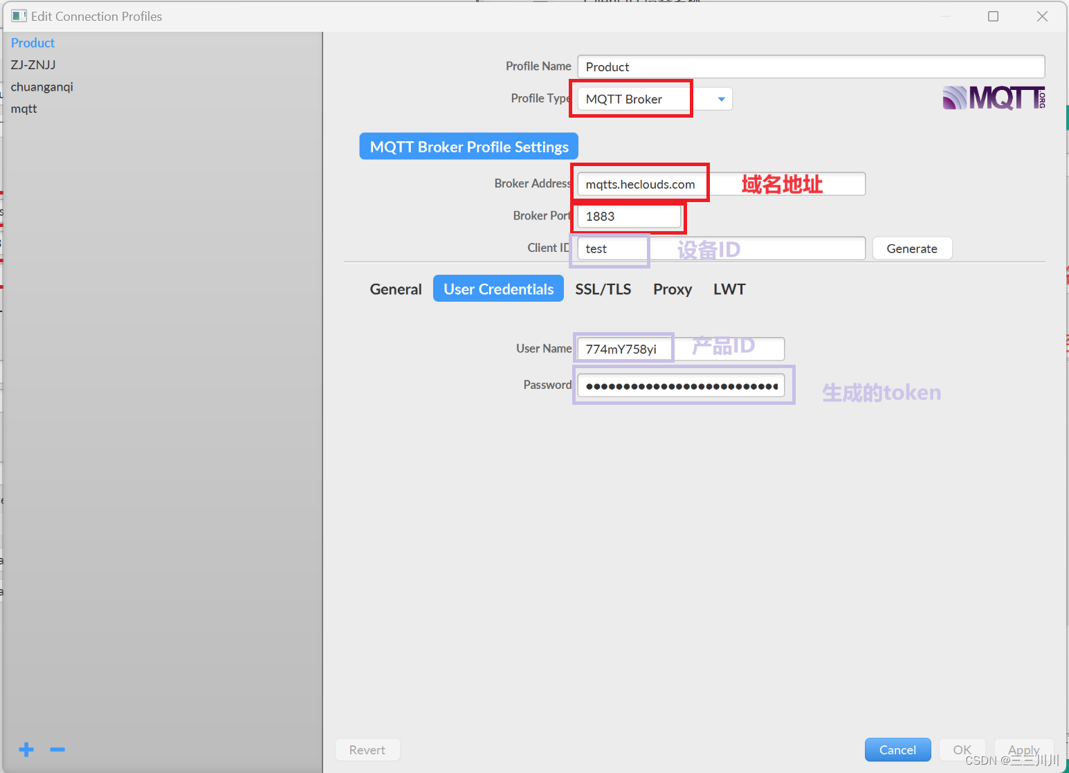
Task: Click the add profile plus icon
Action: pyautogui.click(x=26, y=749)
